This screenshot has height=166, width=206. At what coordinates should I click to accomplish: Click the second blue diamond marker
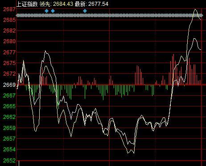[53, 11]
